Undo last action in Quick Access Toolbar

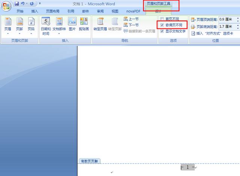click(x=22, y=3)
